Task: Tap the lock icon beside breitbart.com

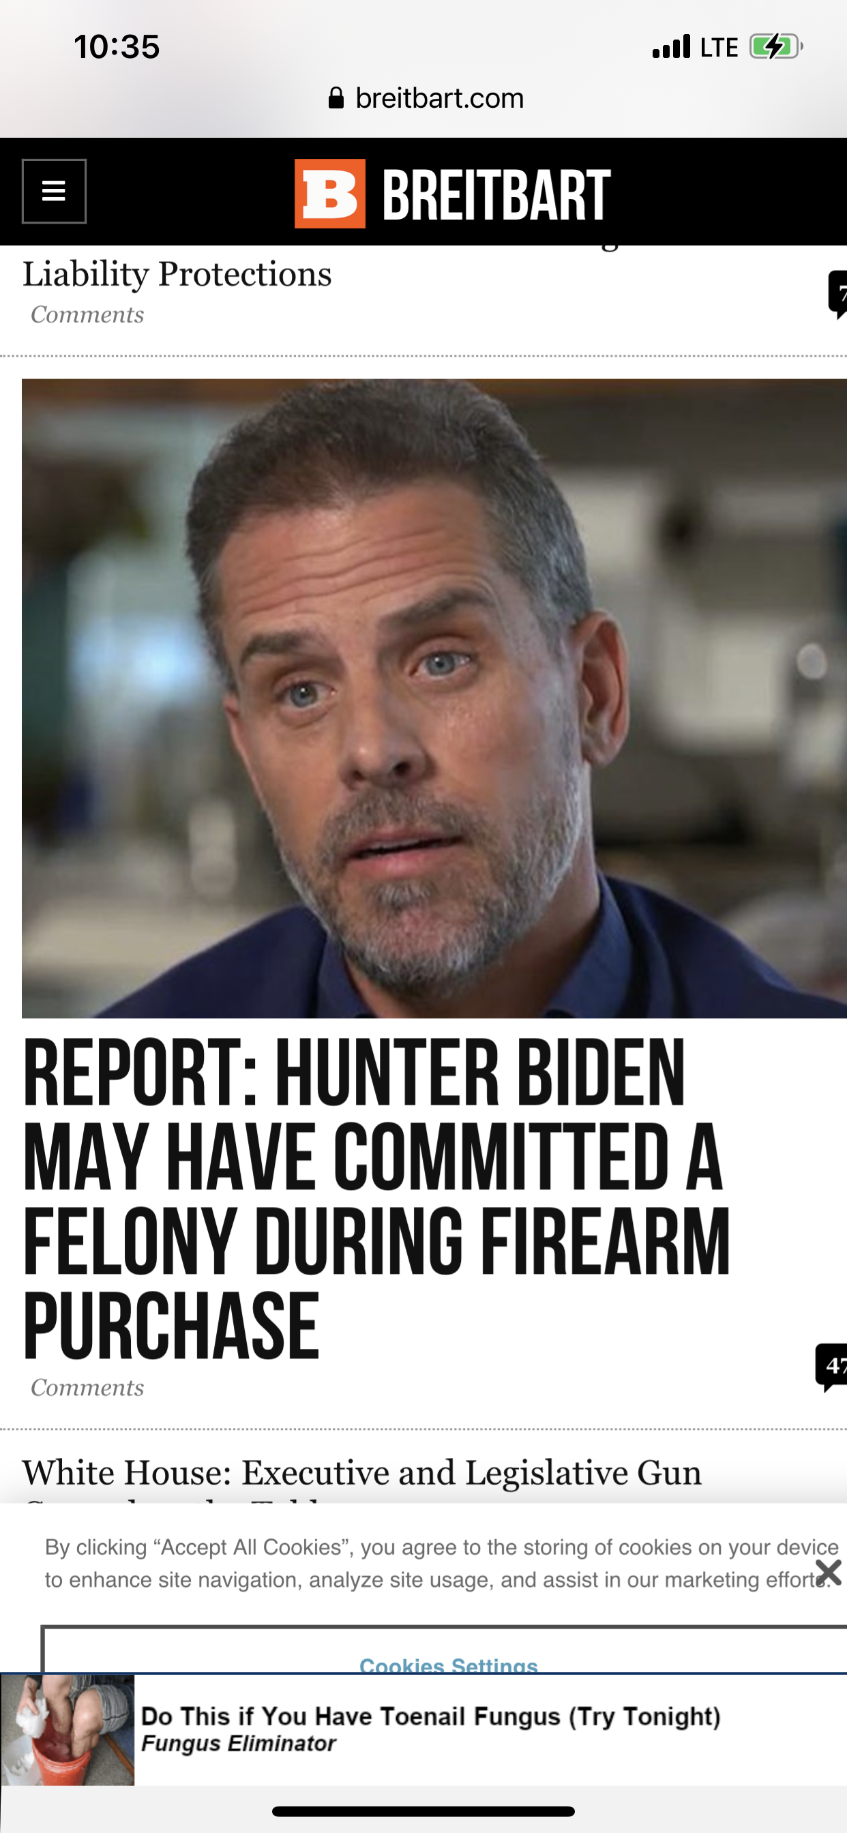Action: pos(336,98)
